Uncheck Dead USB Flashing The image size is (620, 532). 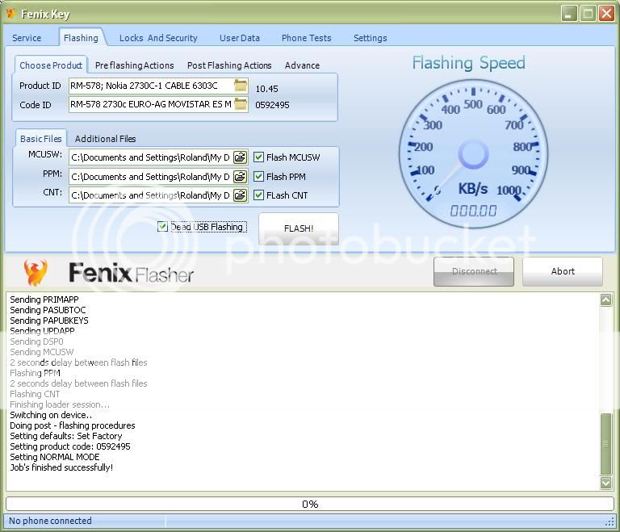162,227
